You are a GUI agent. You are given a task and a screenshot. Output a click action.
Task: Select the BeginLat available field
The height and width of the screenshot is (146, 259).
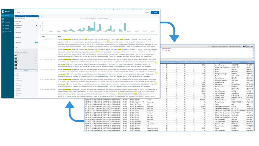click(x=17, y=30)
